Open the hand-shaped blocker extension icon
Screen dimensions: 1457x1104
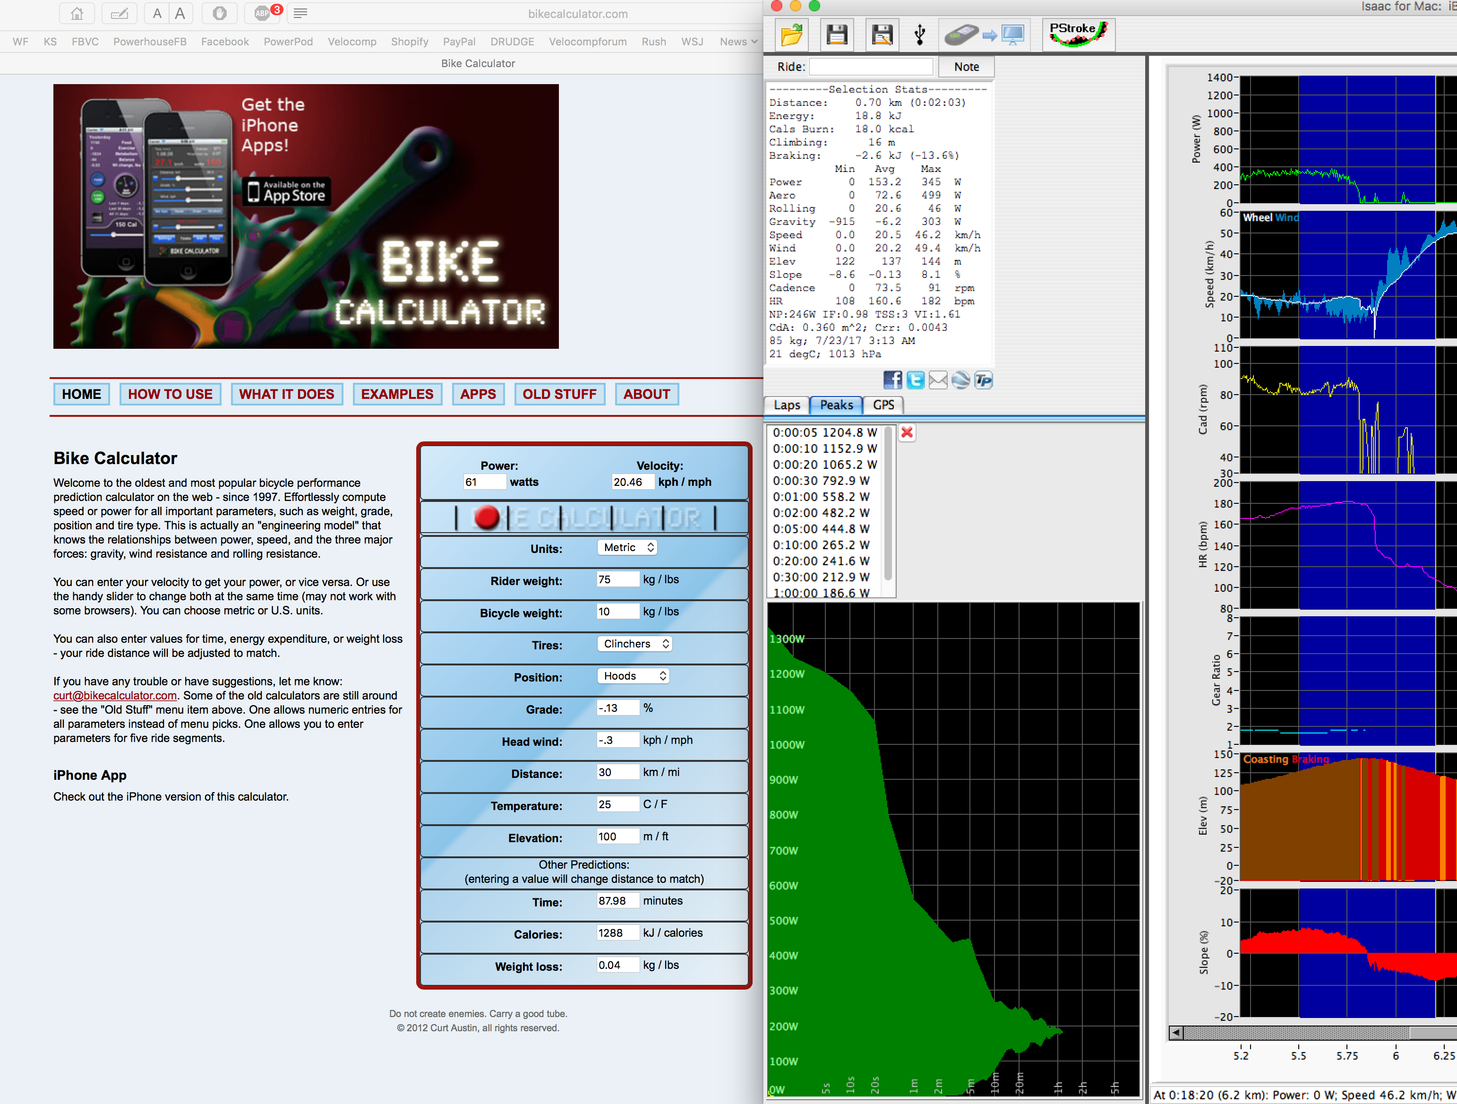click(219, 13)
